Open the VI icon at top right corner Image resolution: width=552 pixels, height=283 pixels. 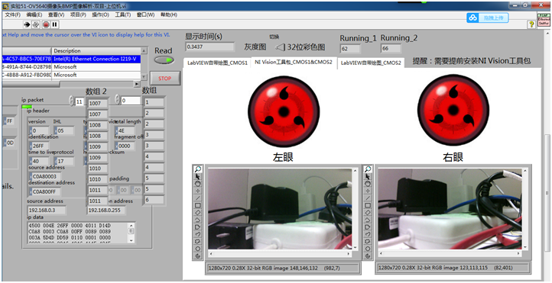(544, 20)
